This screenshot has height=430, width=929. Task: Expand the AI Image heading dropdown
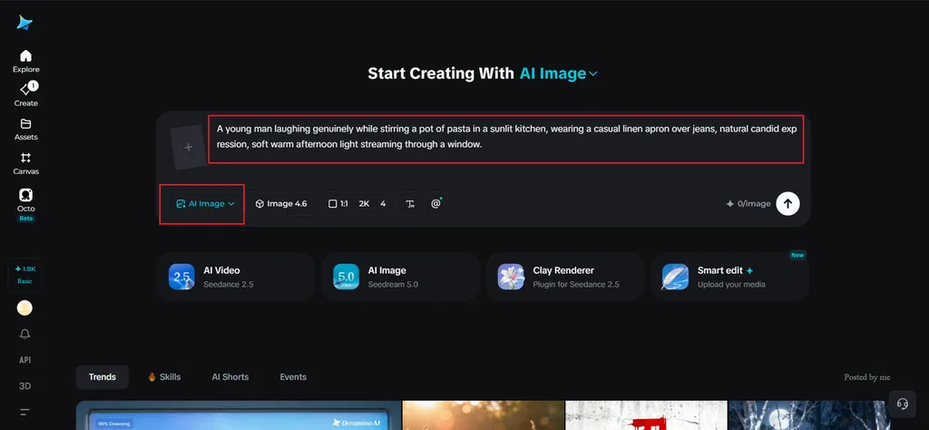click(559, 73)
